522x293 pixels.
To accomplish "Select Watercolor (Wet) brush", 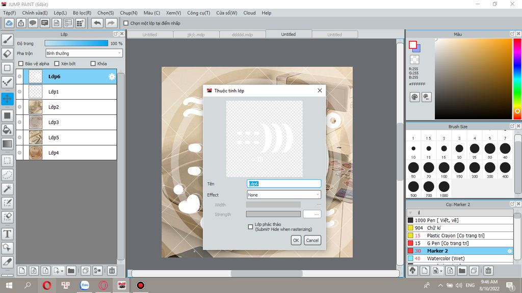I will (x=460, y=258).
